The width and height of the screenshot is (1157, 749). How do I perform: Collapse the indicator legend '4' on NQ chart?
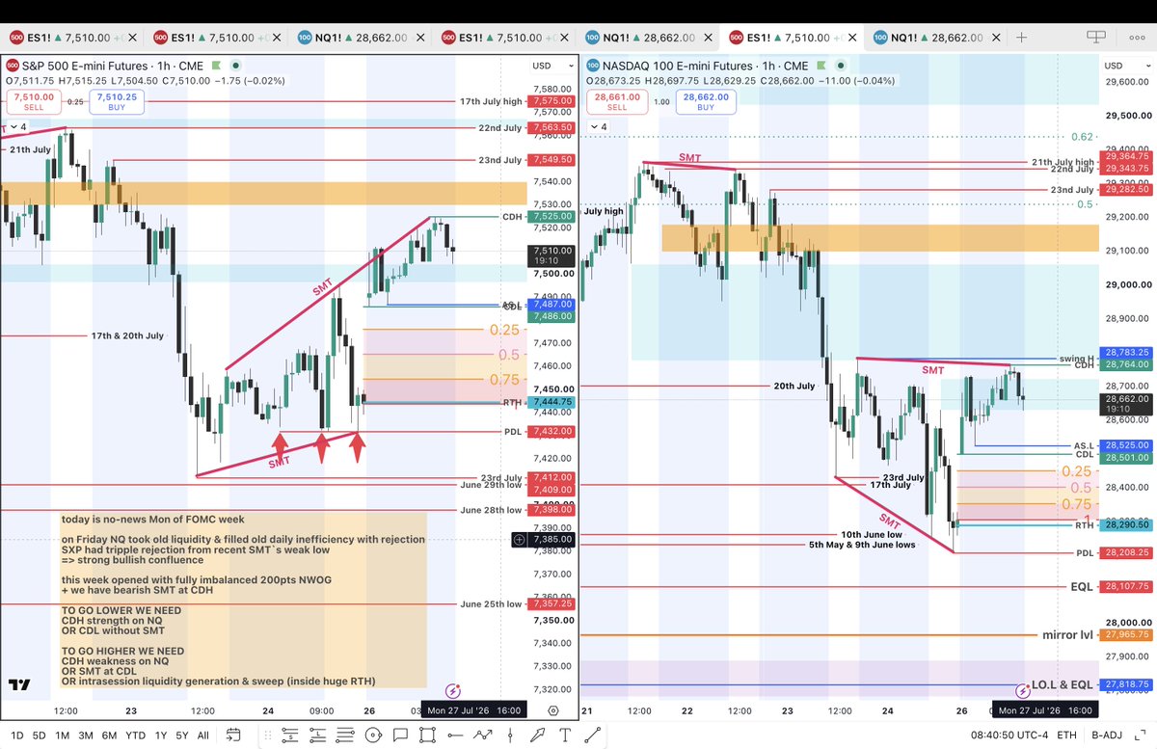(x=598, y=127)
